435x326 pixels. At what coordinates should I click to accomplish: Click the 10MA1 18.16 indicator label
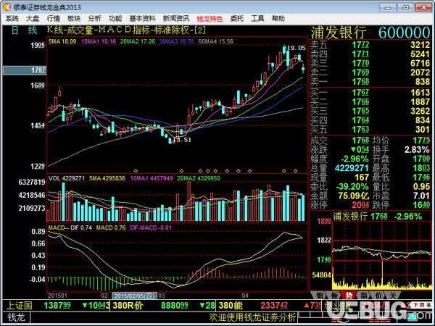tap(99, 41)
